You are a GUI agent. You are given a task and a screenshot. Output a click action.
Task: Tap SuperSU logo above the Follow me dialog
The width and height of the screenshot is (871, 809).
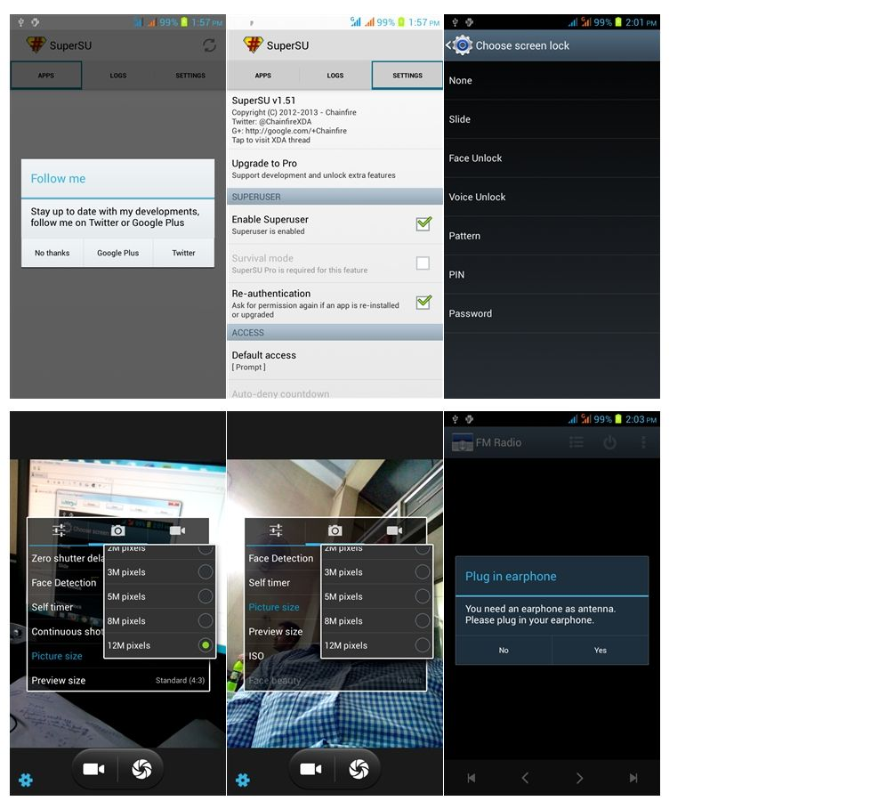click(x=36, y=45)
